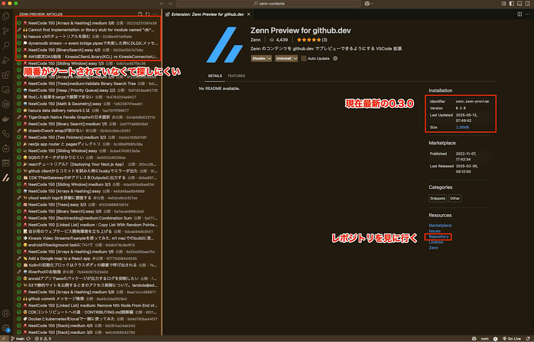The height and width of the screenshot is (342, 534).
Task: Uninstall the Zenn Preview extension
Action: (x=283, y=58)
